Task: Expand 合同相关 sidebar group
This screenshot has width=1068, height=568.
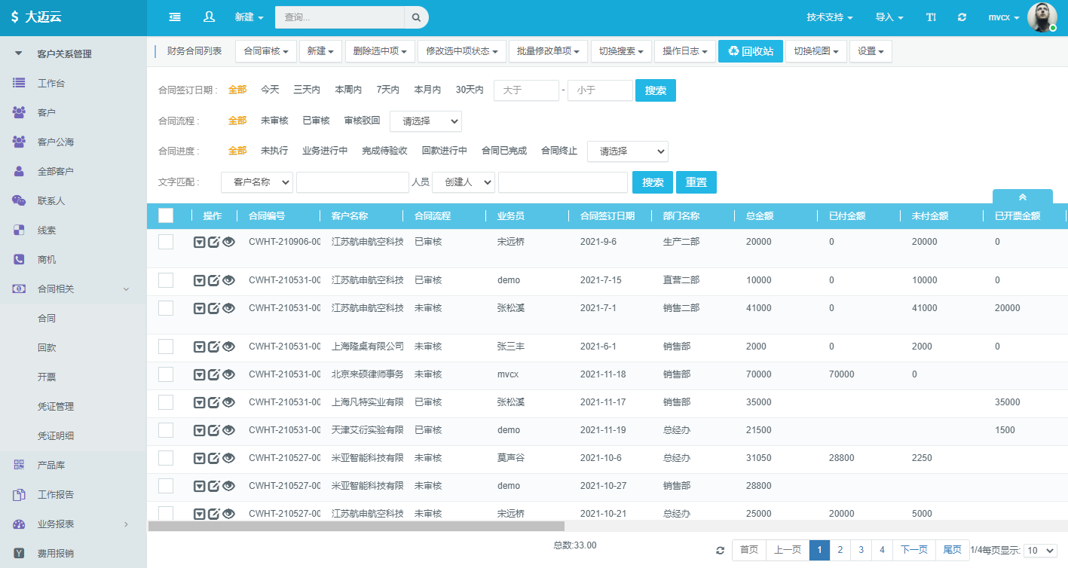Action: [73, 289]
